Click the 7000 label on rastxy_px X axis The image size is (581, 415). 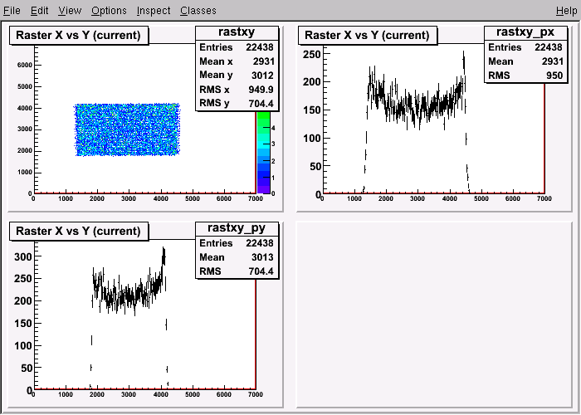(x=544, y=198)
